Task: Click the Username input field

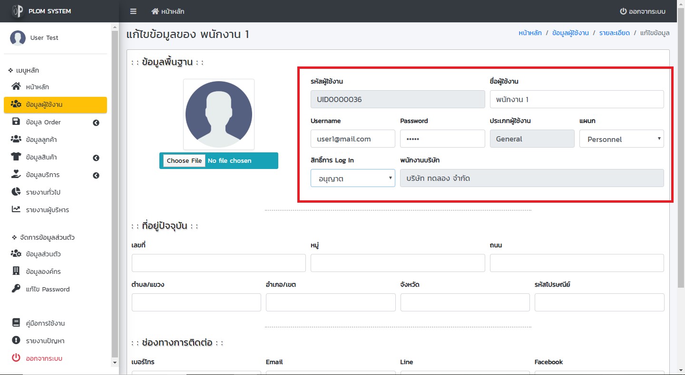Action: point(352,139)
